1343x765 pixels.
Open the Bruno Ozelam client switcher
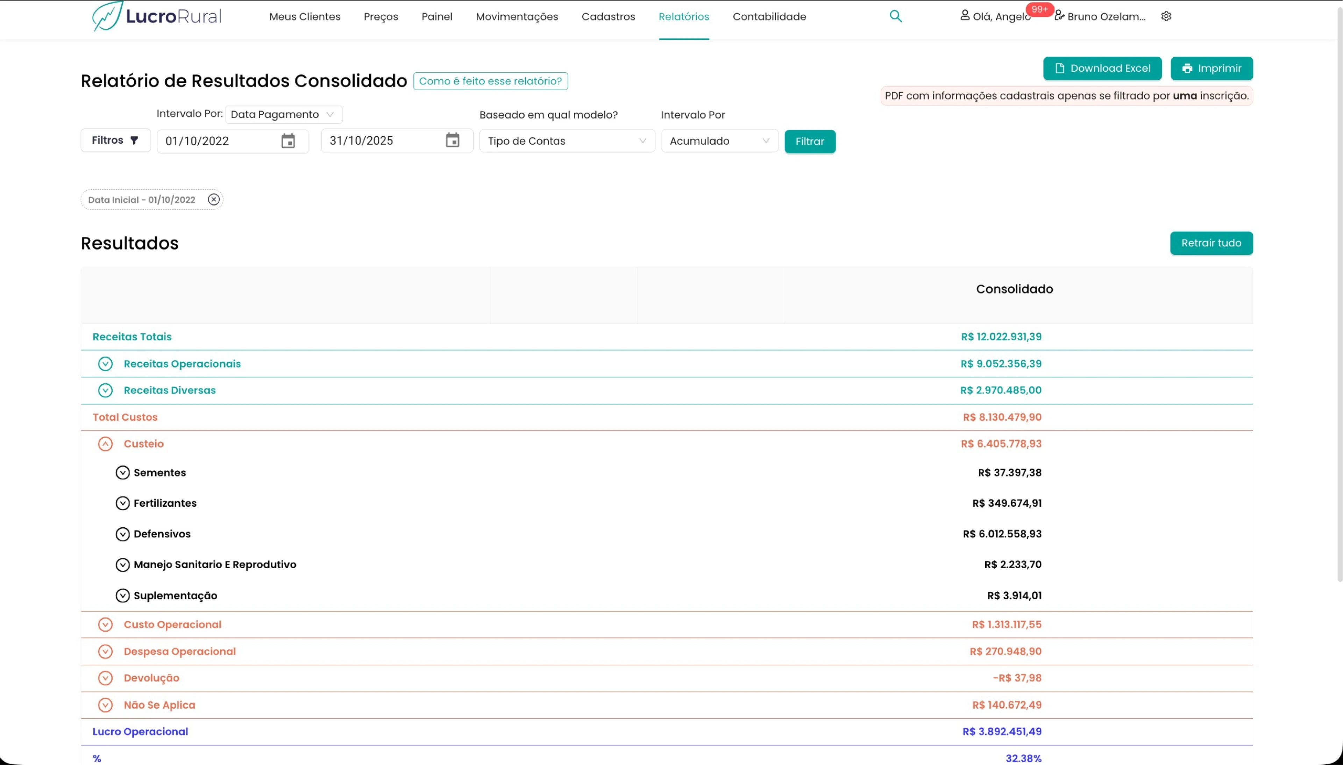pos(1100,16)
